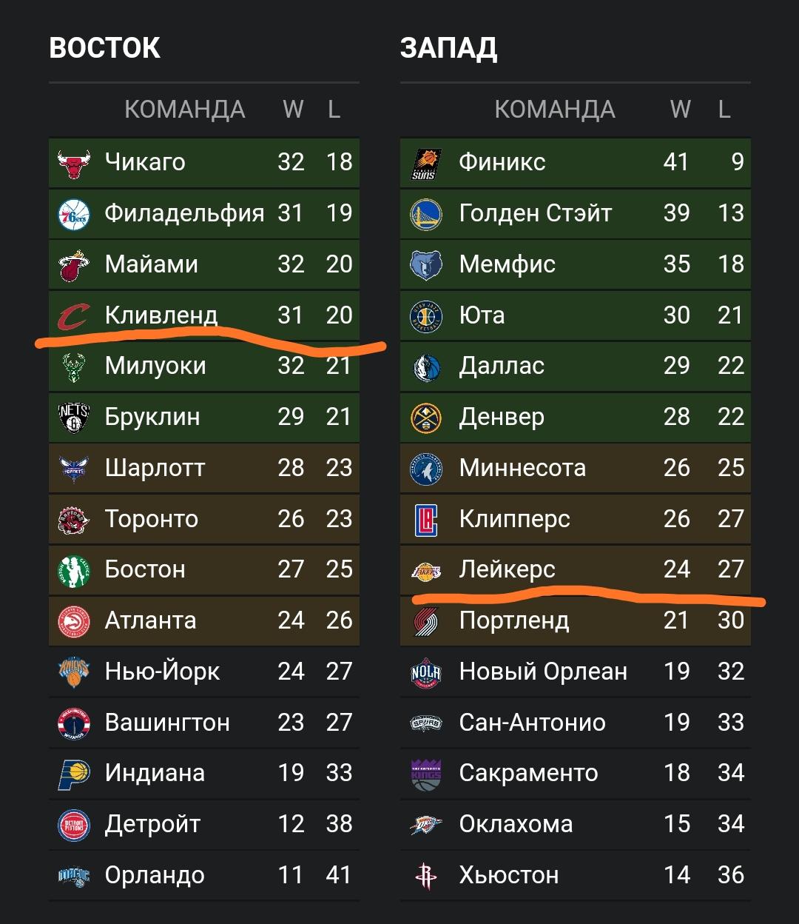This screenshot has width=799, height=924.
Task: Click the Philadelphia 76ers logo
Action: (74, 214)
